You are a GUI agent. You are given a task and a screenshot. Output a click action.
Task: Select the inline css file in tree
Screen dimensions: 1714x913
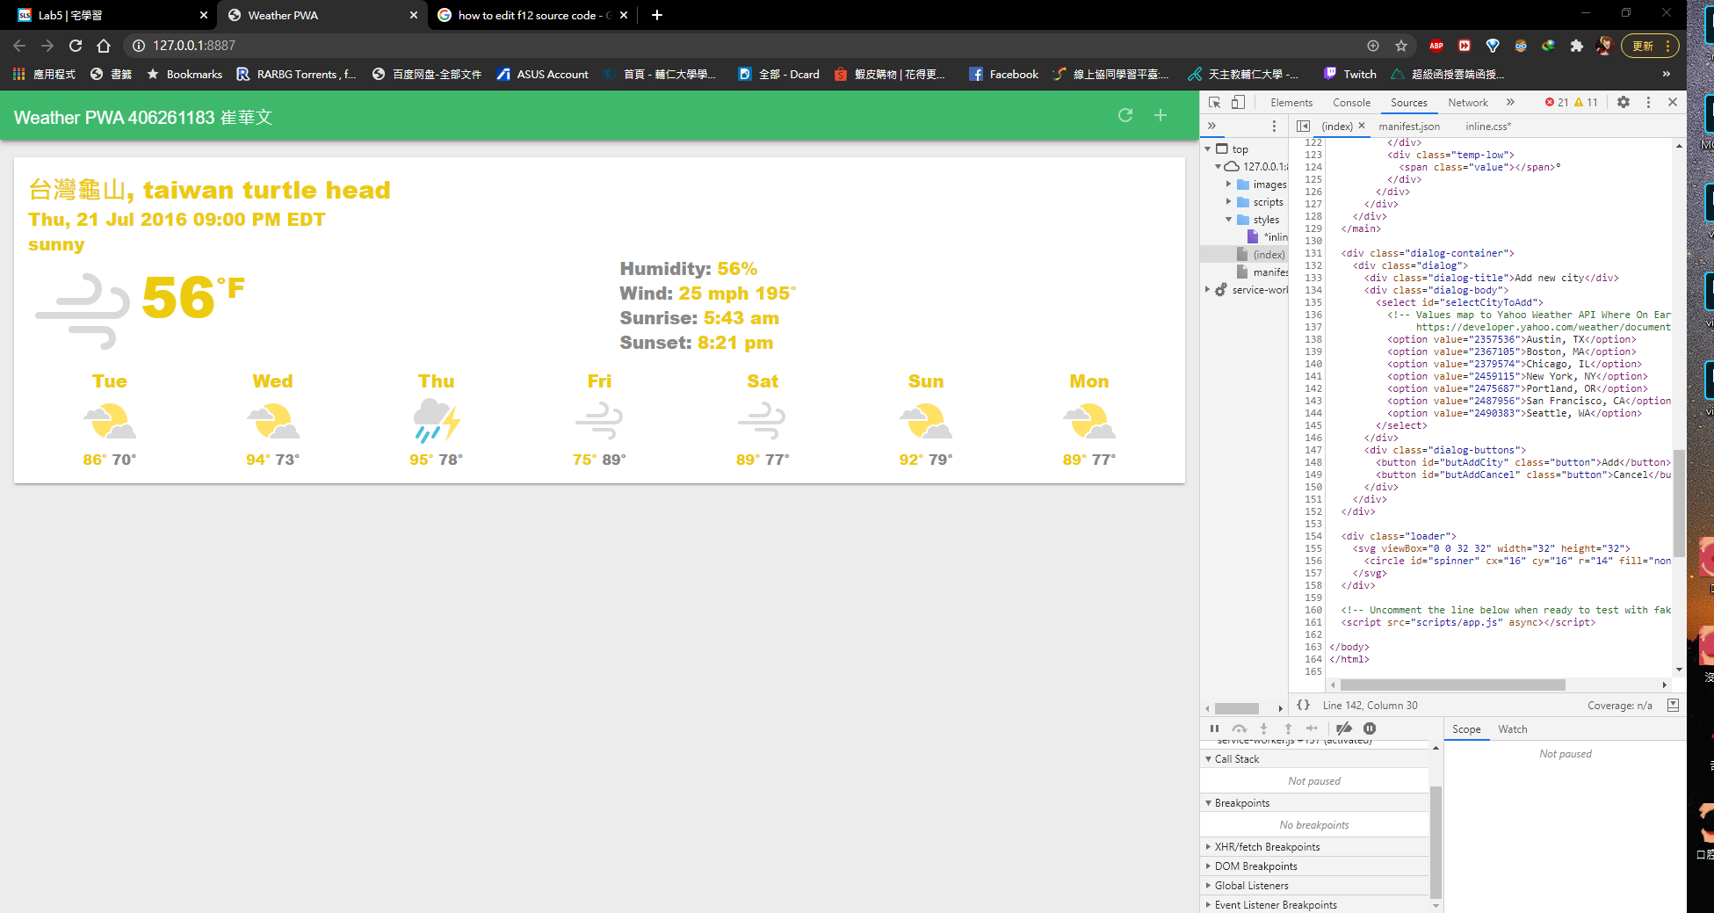[x=1267, y=236]
